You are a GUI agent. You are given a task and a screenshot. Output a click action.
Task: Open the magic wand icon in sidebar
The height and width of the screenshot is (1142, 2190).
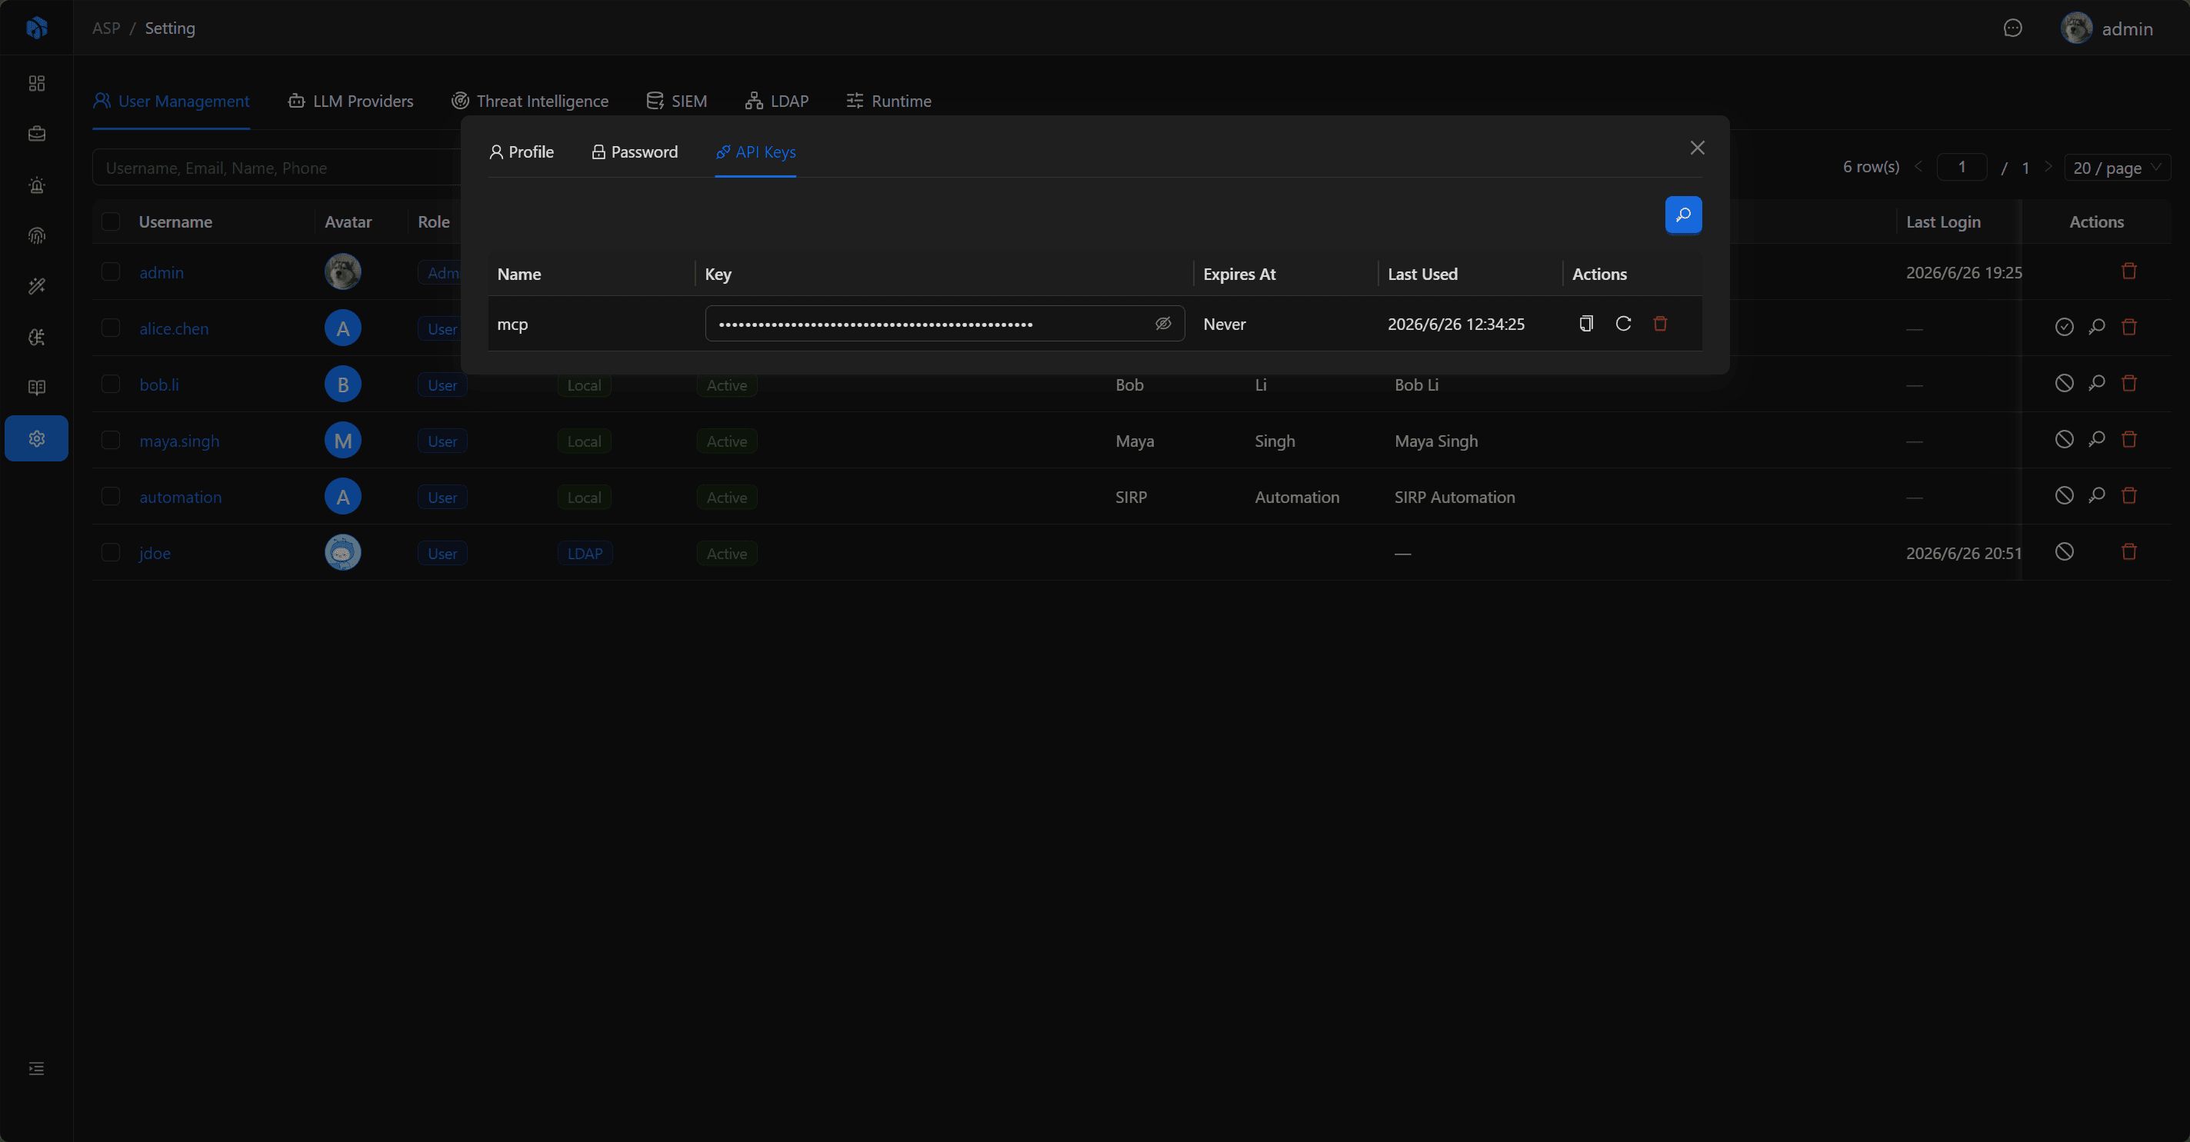pos(37,286)
